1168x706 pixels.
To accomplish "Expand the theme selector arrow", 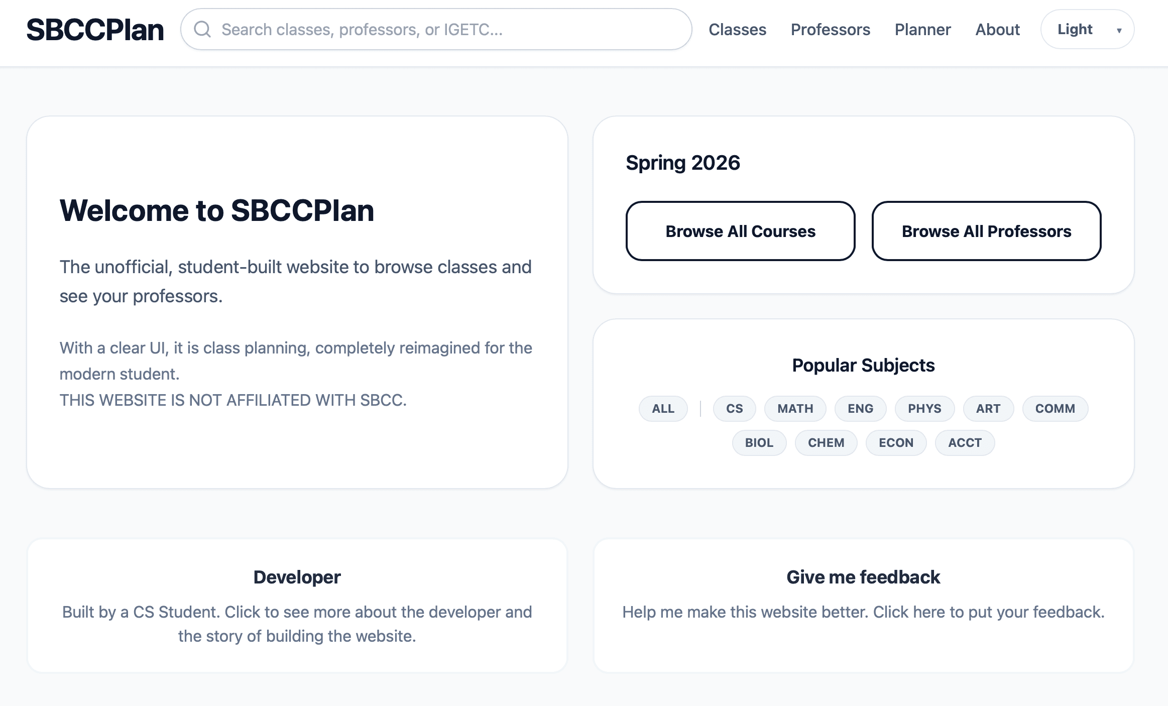I will 1119,31.
